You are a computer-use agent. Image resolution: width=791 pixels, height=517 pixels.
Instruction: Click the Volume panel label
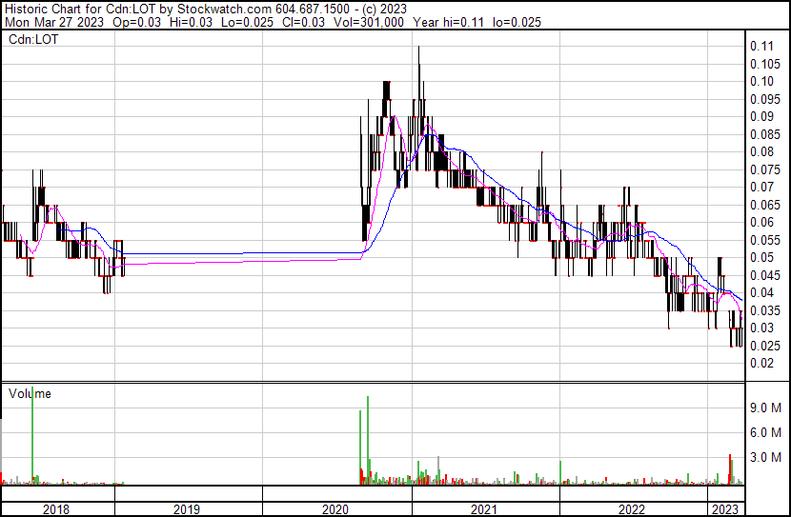30,393
